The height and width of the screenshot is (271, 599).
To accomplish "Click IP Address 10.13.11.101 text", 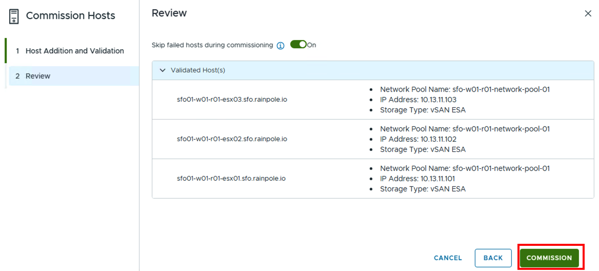I will [x=417, y=179].
